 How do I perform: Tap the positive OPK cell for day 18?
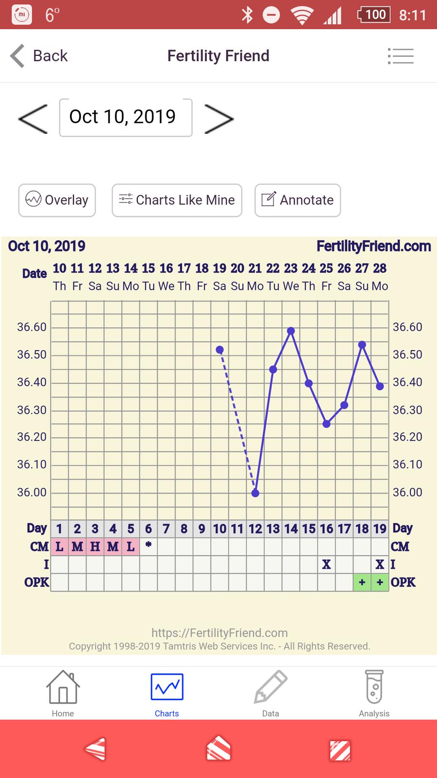click(362, 582)
